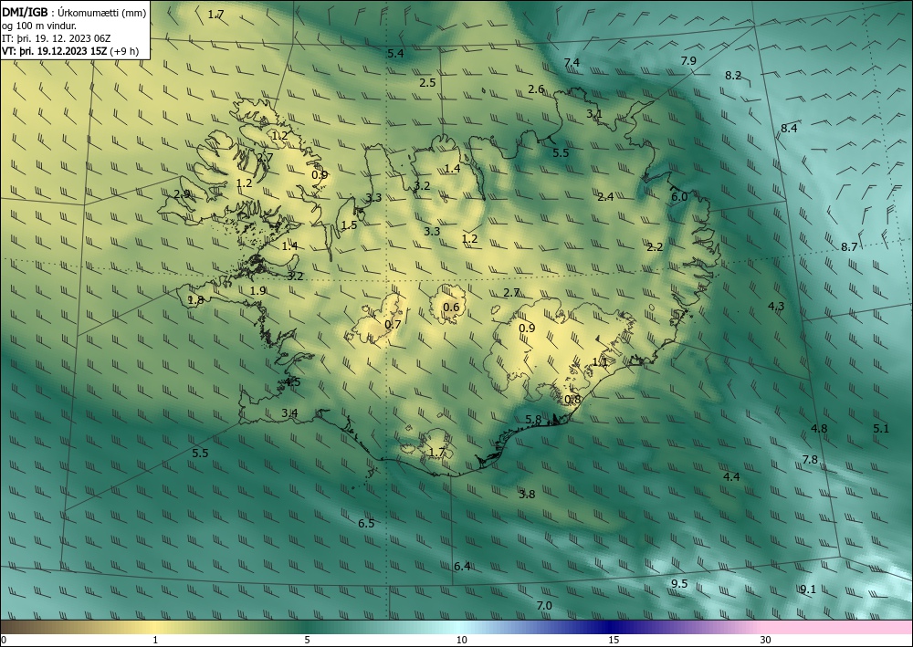Click the value 3.8 on the map
The height and width of the screenshot is (647, 913).
[x=527, y=494]
